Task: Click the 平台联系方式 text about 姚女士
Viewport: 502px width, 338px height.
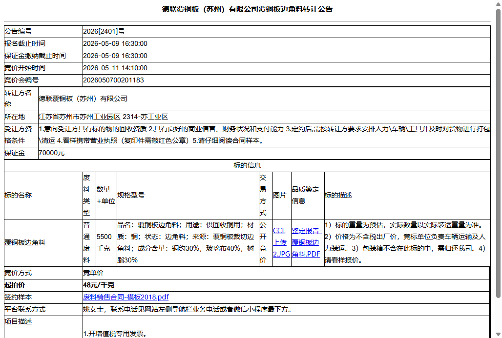Action: [188, 310]
